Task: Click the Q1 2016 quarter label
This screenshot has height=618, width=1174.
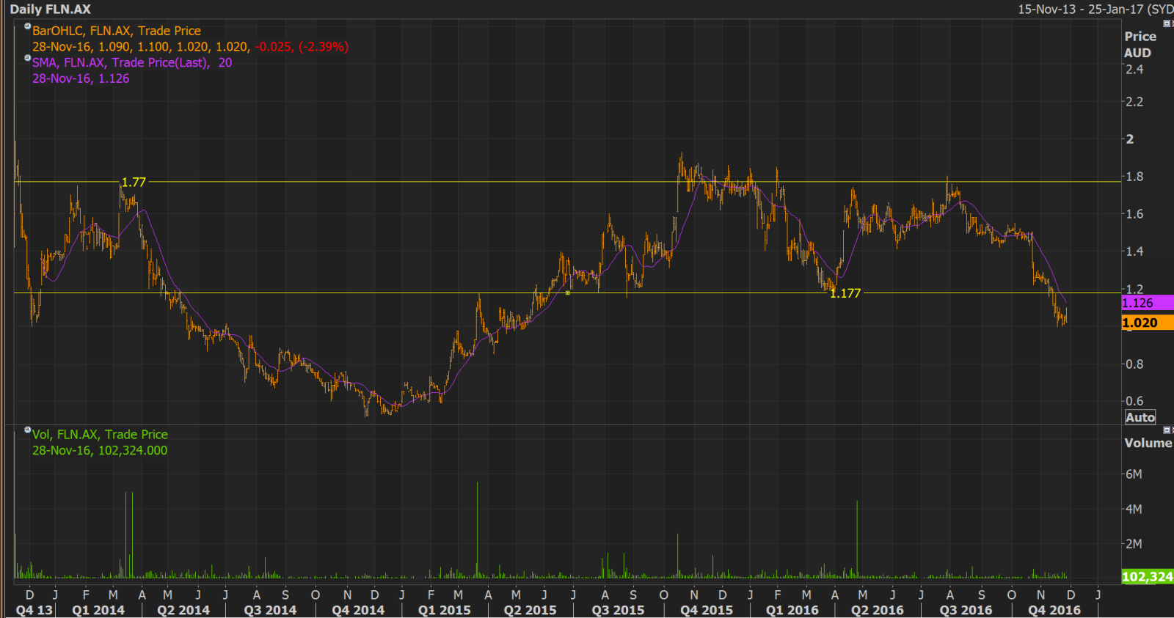Action: [792, 610]
